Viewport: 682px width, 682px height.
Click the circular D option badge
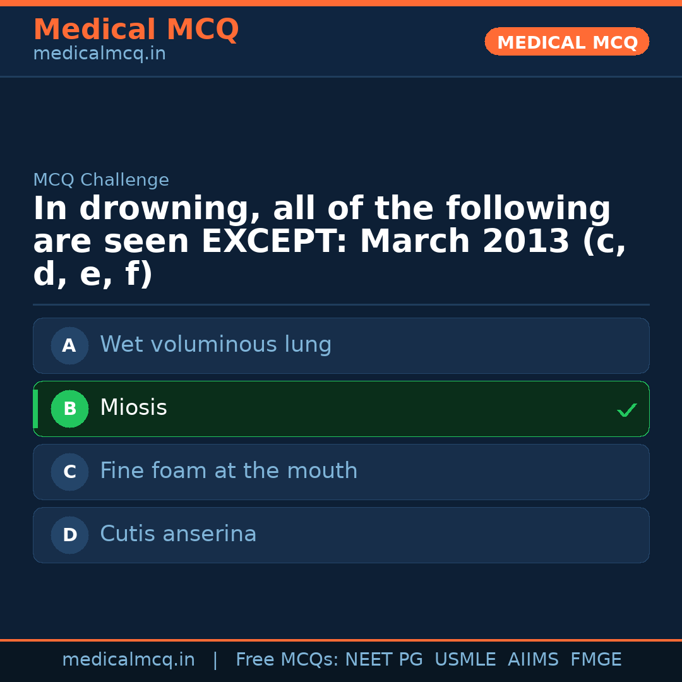(x=69, y=535)
